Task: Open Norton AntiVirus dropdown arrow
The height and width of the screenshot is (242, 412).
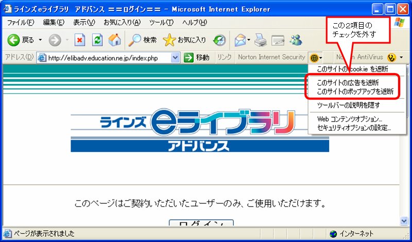Action: tap(401, 57)
